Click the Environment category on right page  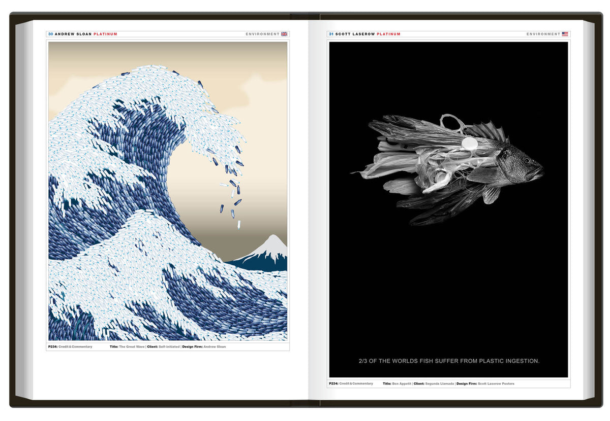(x=543, y=34)
